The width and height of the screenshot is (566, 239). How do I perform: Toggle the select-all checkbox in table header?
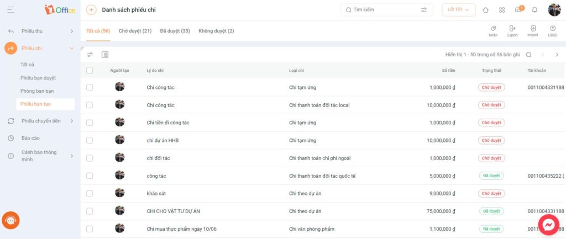[90, 71]
